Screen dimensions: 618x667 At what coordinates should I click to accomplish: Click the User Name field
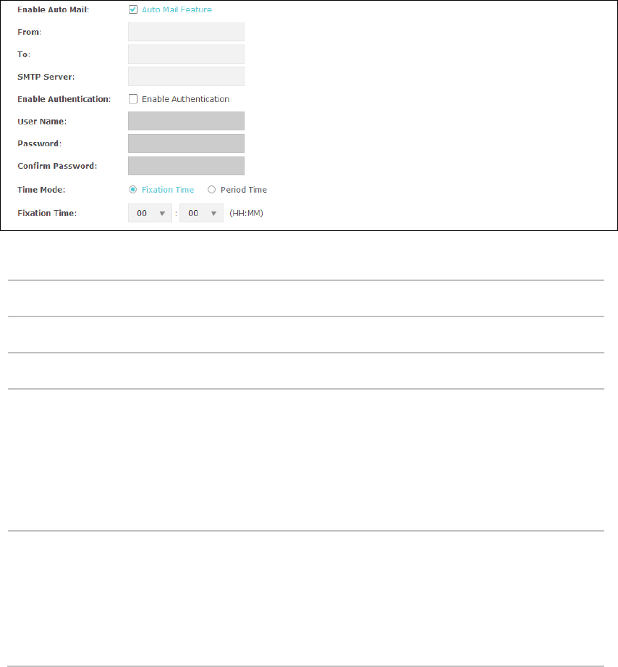click(x=186, y=121)
